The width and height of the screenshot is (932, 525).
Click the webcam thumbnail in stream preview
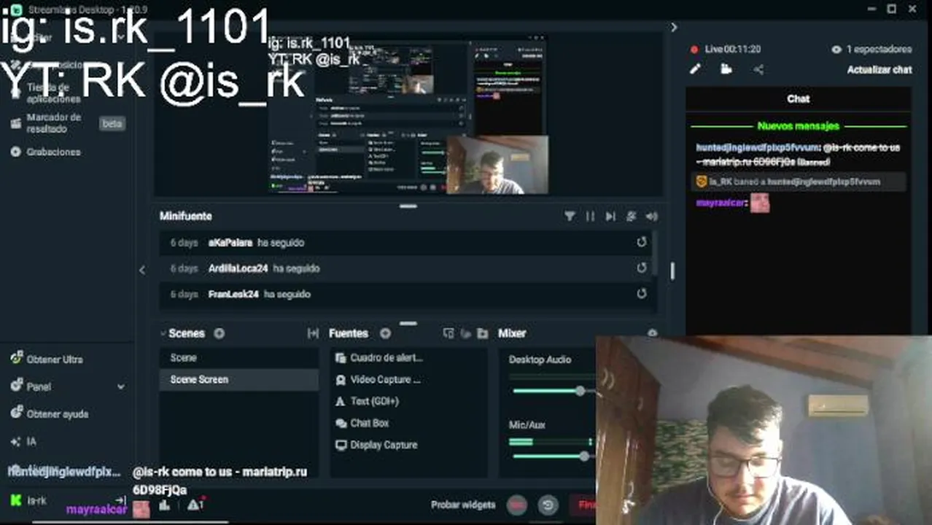497,165
